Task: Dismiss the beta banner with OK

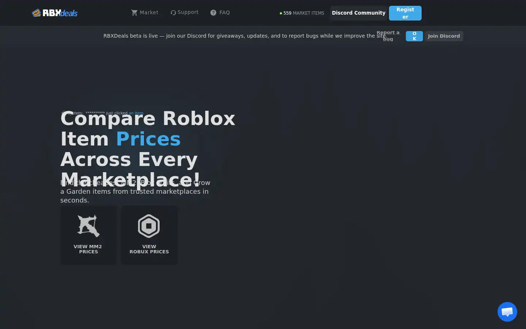Action: pyautogui.click(x=414, y=36)
